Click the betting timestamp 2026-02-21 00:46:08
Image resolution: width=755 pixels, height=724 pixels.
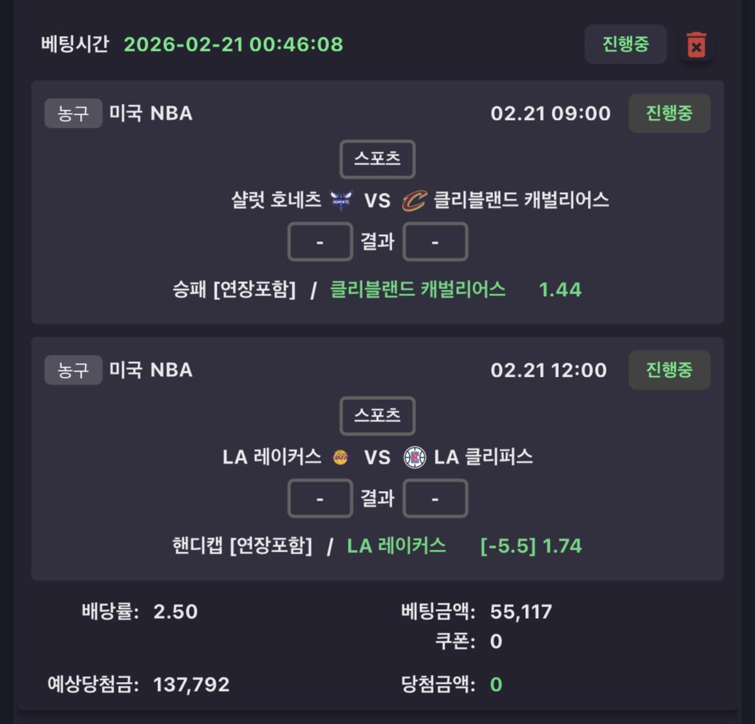tap(233, 45)
